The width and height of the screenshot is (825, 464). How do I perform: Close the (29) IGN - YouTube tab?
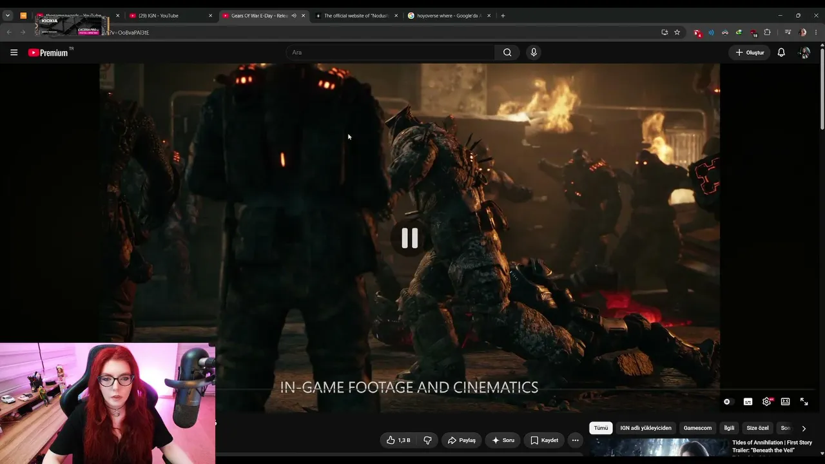point(210,15)
